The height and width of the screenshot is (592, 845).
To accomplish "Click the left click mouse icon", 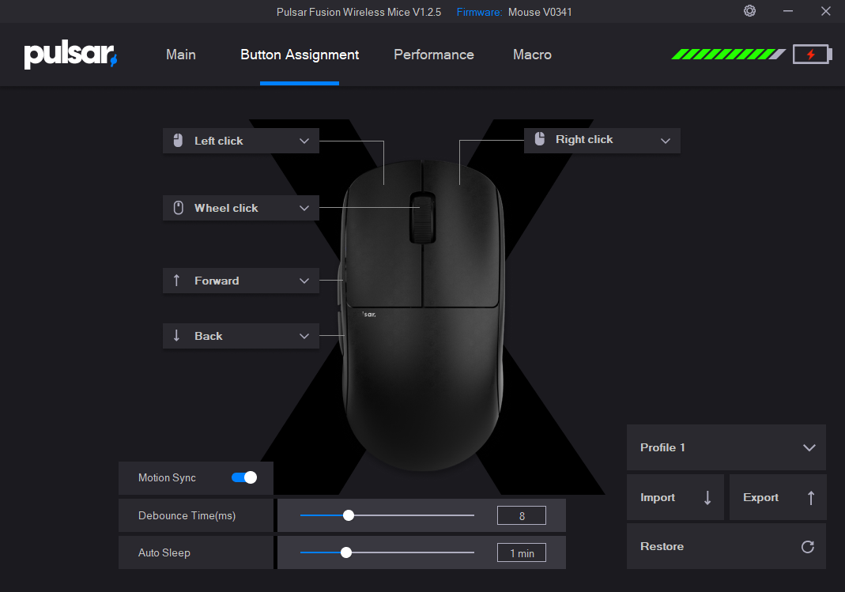I will (178, 141).
